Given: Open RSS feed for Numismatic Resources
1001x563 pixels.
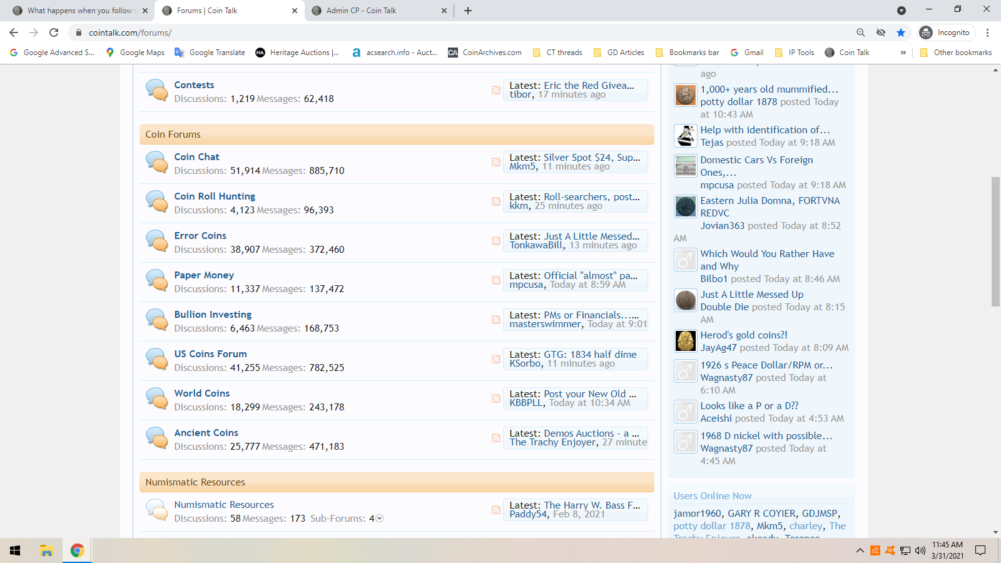Looking at the screenshot, I should pos(495,510).
